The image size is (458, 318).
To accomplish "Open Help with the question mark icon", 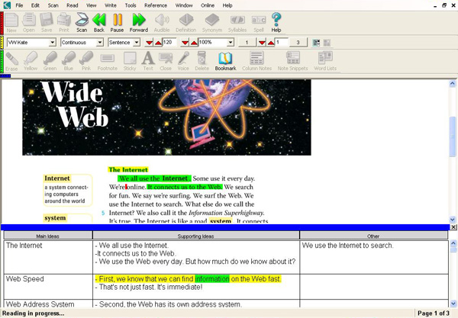I will (x=276, y=21).
